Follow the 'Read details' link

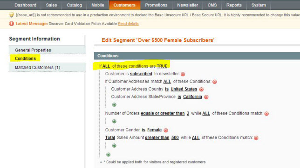tap(128, 24)
